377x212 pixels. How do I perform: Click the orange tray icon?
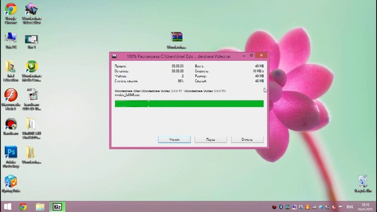[307, 207]
